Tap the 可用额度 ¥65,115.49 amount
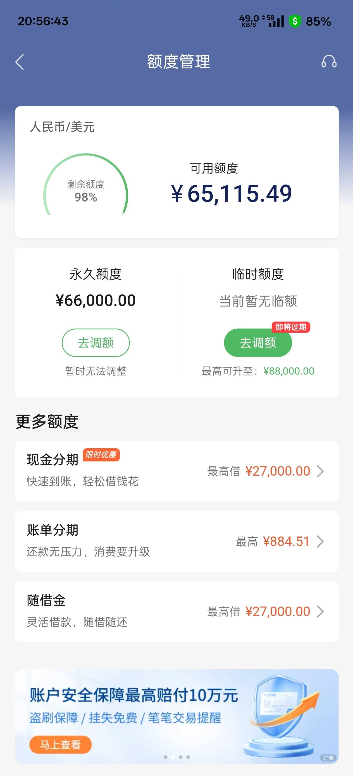The height and width of the screenshot is (776, 353). point(232,193)
